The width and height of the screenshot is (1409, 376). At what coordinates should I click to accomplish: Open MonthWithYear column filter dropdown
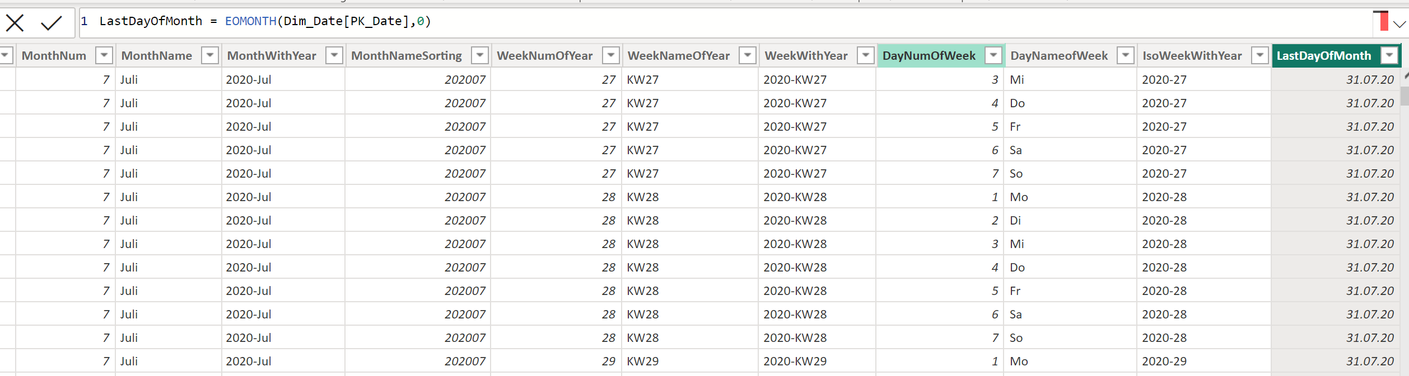[x=334, y=55]
